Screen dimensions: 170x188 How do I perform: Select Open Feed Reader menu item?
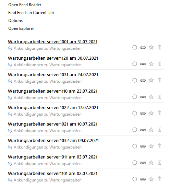pyautogui.click(x=25, y=5)
